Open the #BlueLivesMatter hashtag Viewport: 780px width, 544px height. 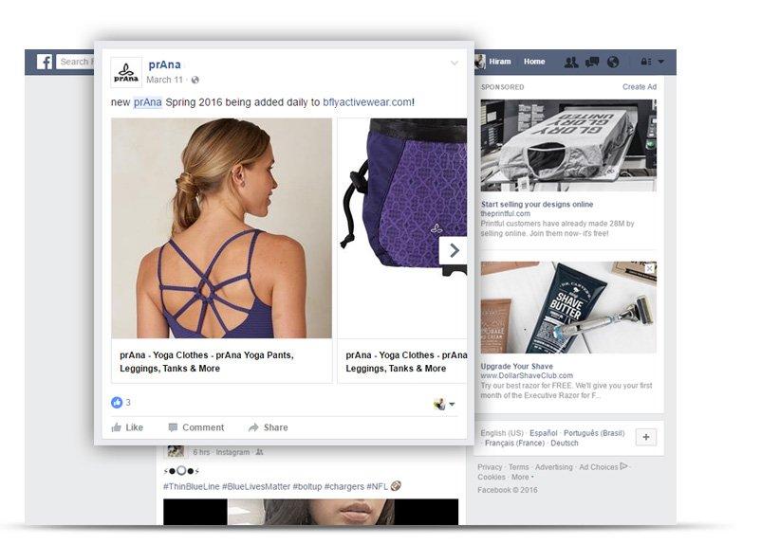pos(255,486)
